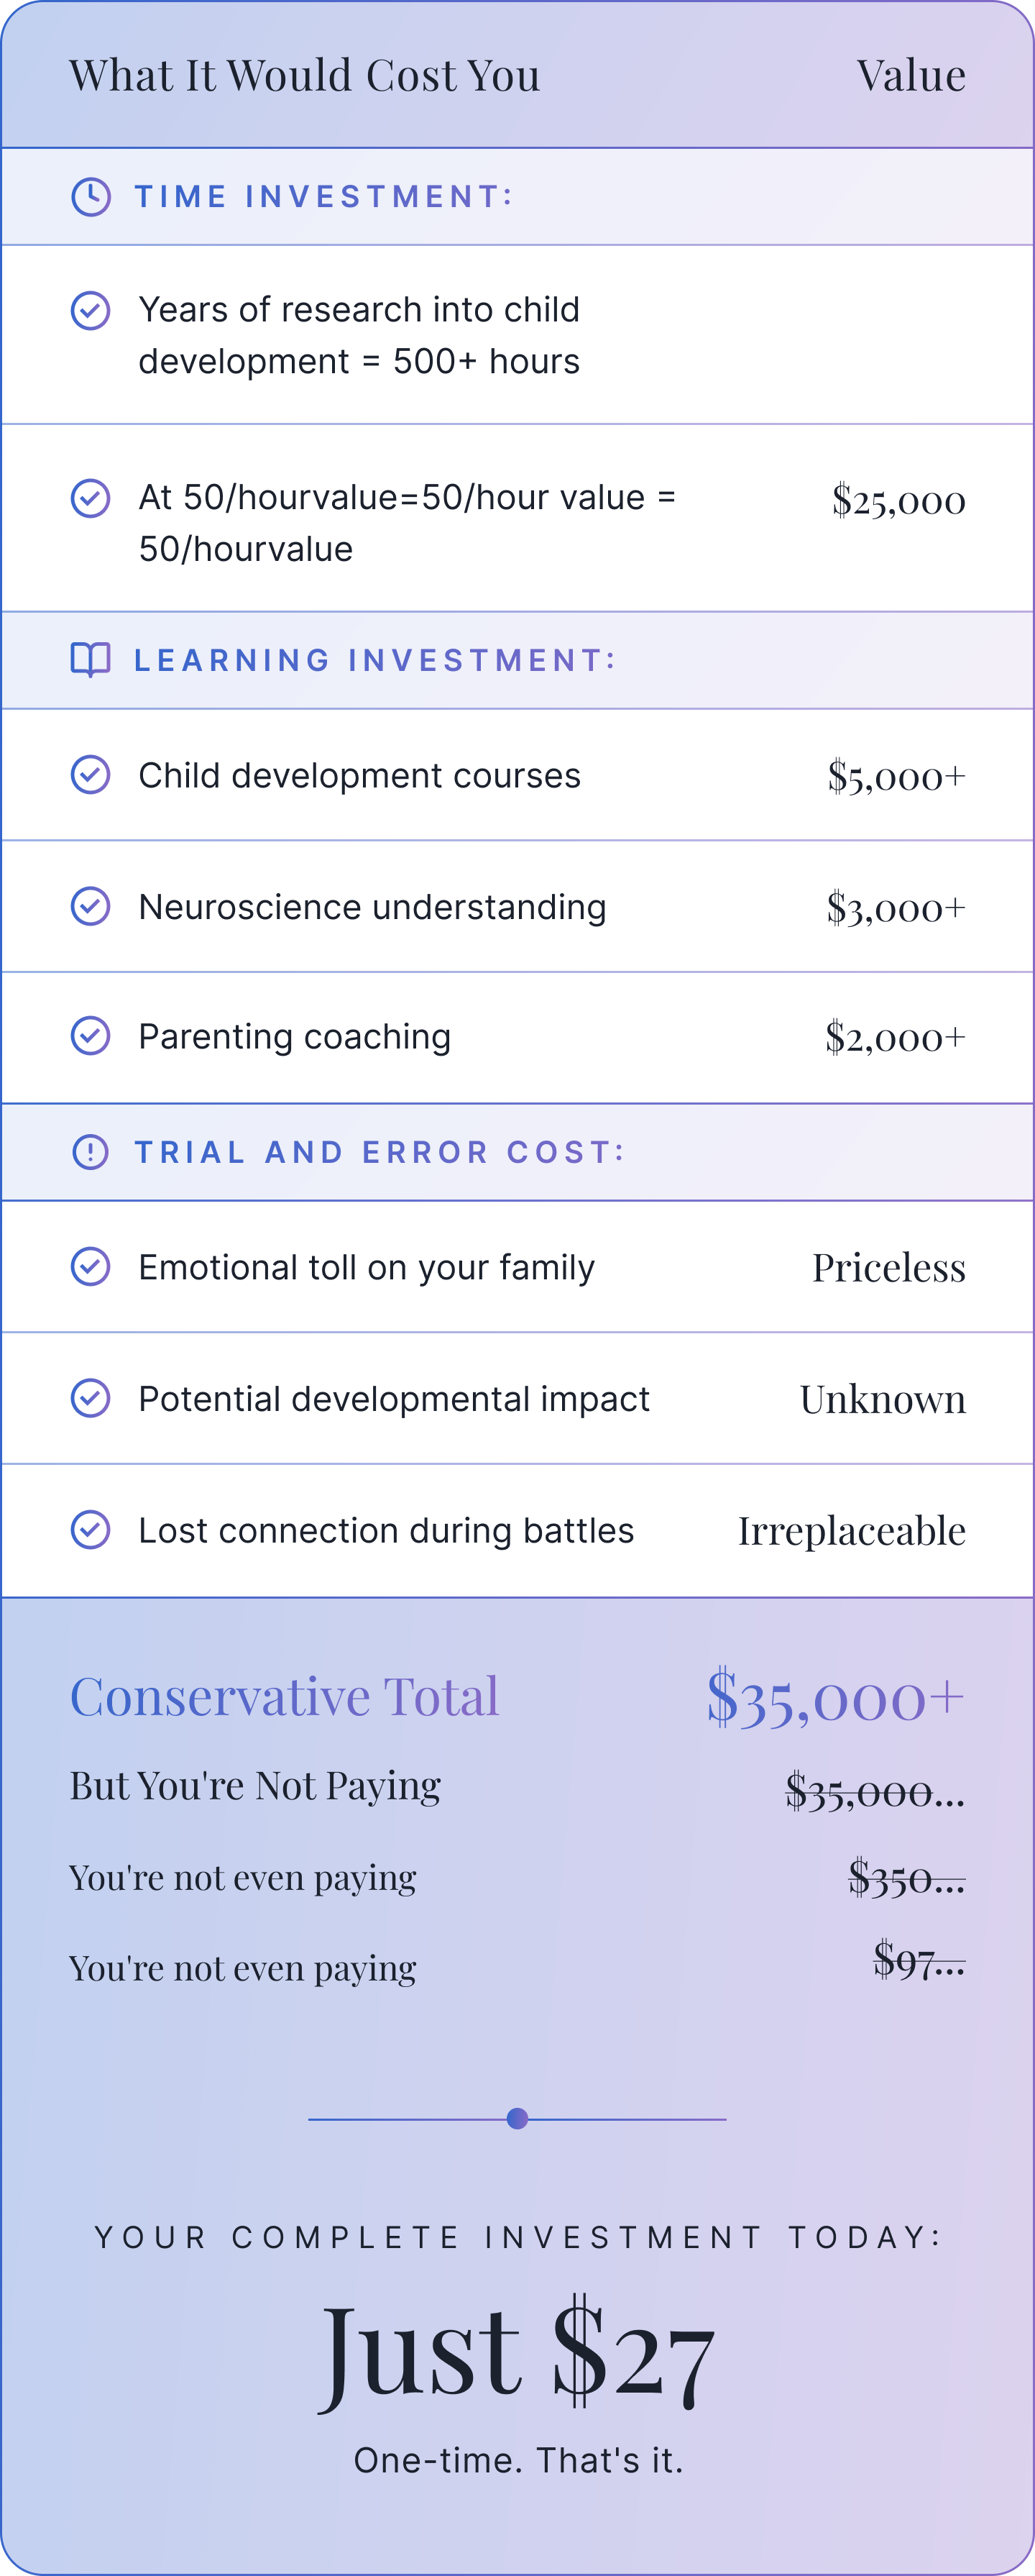This screenshot has height=2576, width=1035.
Task: Click the check icon beside the $25,000 hourly row
Action: pos(91,498)
